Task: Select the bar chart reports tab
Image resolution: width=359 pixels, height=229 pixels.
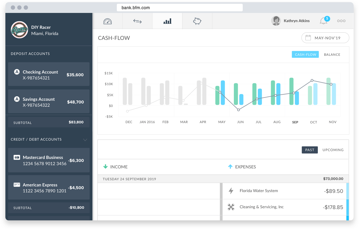Action: (167, 21)
